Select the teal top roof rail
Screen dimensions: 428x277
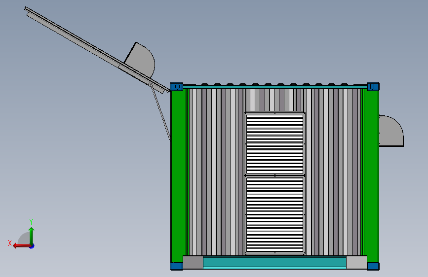tap(275, 87)
